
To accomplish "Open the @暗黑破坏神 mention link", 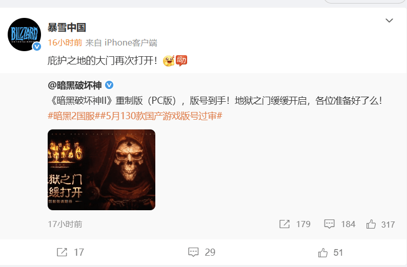I will point(75,85).
